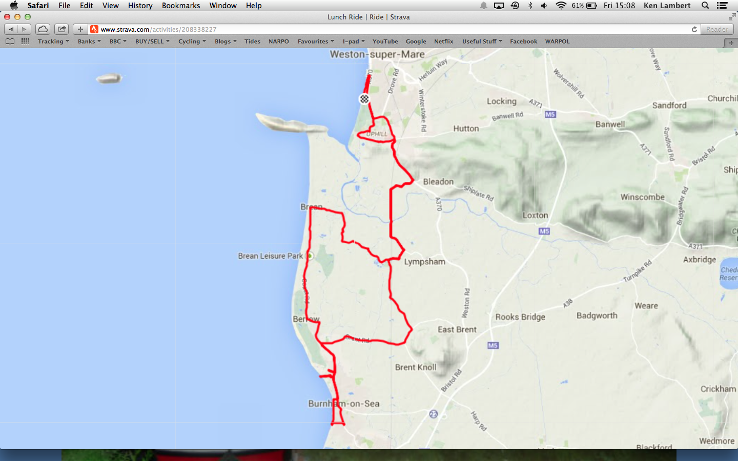Show Top Sites grid icon
738x461 pixels.
pyautogui.click(x=25, y=41)
